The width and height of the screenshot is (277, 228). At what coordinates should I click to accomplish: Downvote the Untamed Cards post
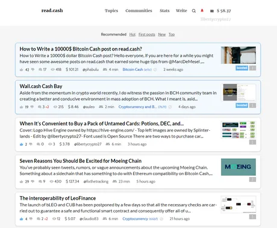pos(31,144)
